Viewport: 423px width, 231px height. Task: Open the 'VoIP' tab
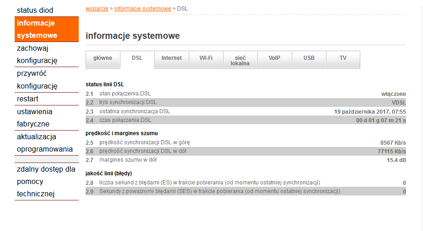[275, 58]
